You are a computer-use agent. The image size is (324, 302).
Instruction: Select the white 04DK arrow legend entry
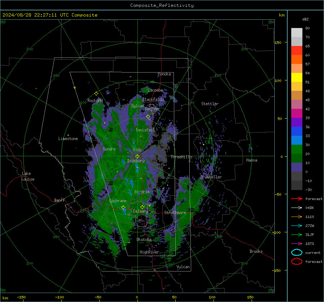297,208
